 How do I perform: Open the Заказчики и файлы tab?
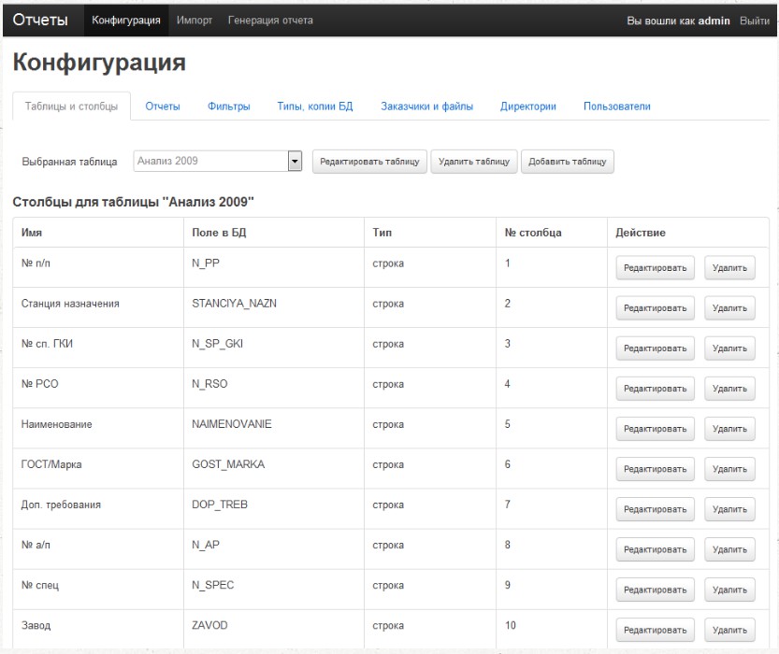click(426, 107)
